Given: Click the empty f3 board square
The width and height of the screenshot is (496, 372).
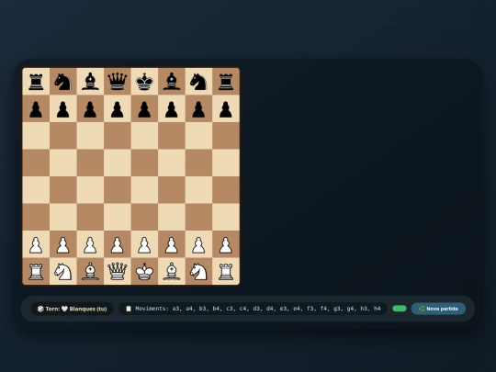Looking at the screenshot, I should pyautogui.click(x=172, y=217).
